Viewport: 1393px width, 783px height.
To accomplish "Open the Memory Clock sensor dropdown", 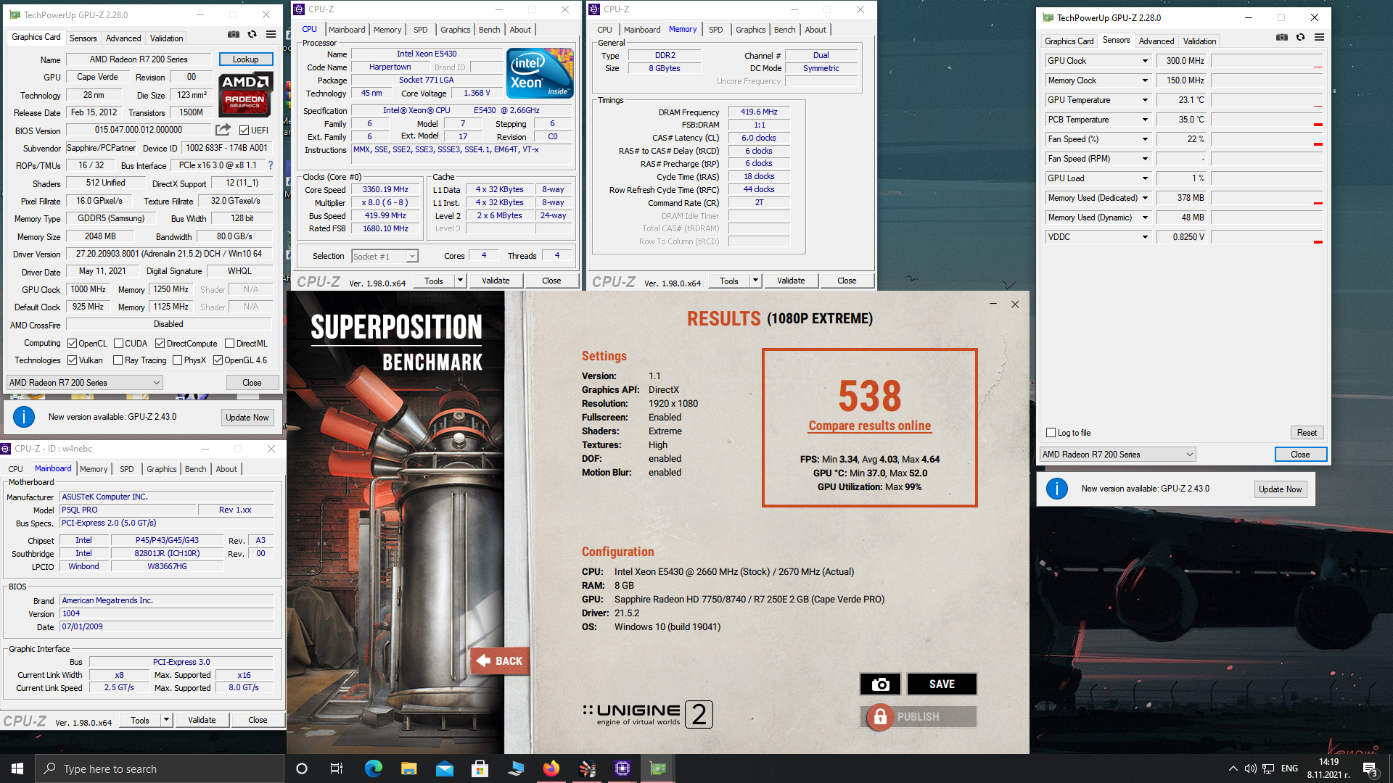I will pos(1145,80).
